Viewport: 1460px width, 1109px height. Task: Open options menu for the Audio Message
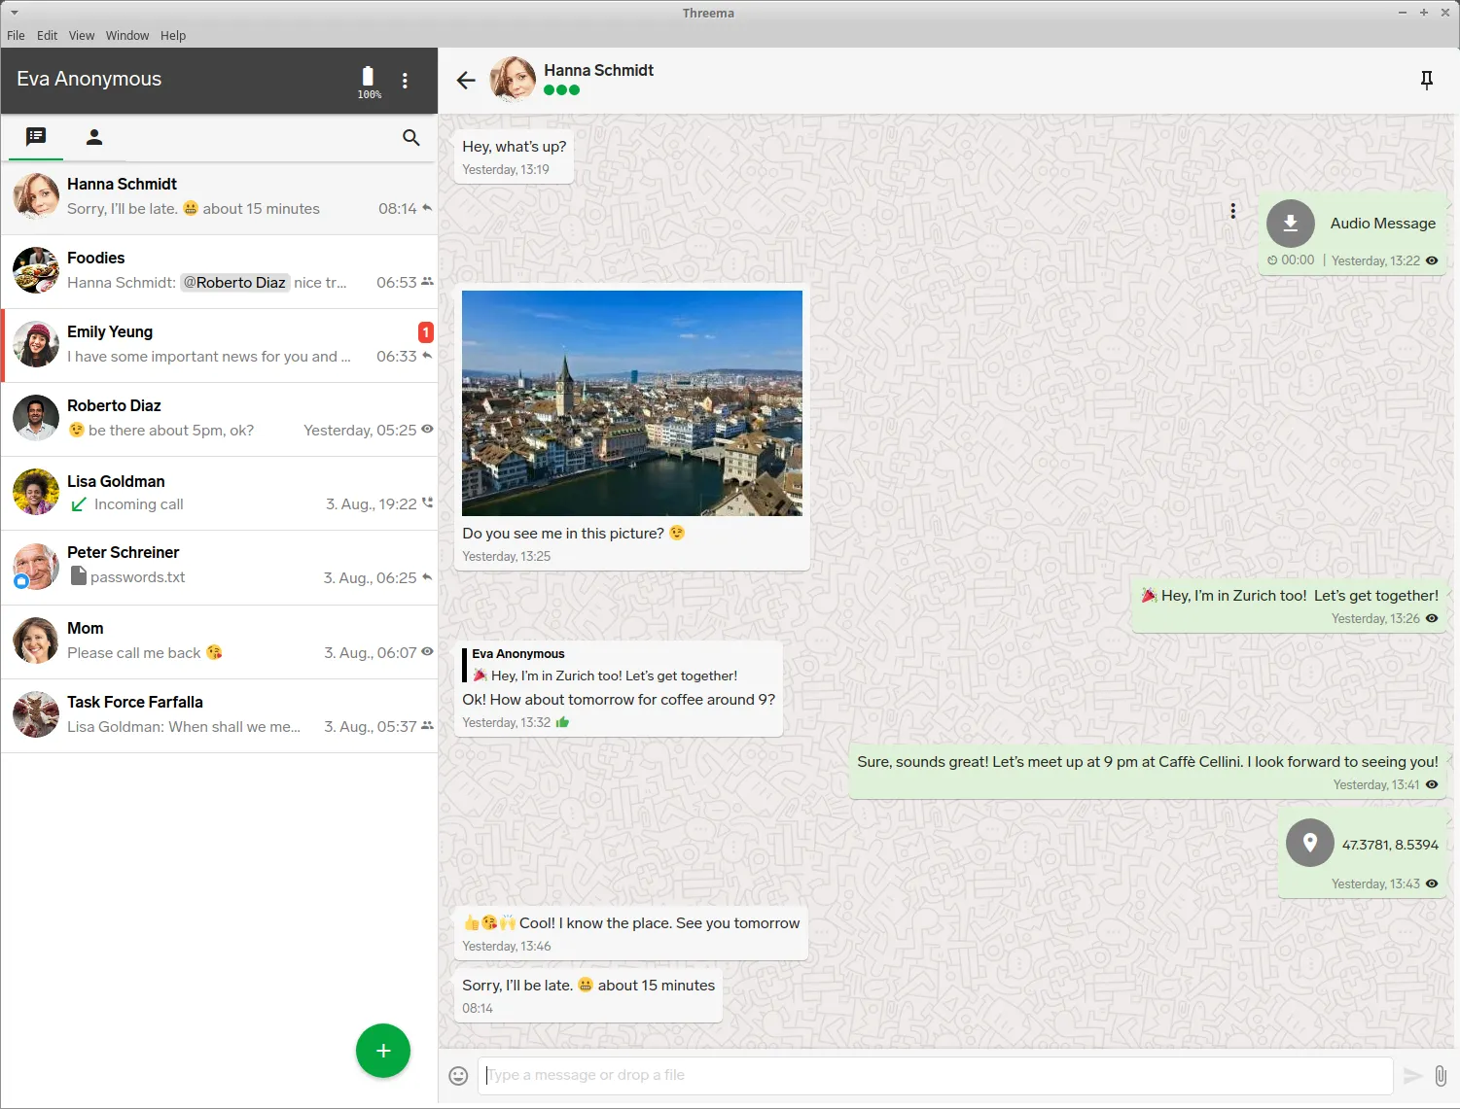click(x=1233, y=211)
